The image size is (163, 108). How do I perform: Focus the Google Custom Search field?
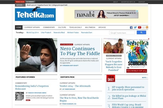click(x=122, y=33)
